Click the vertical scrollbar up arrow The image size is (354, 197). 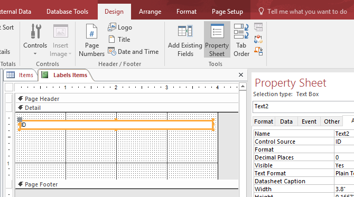click(243, 87)
